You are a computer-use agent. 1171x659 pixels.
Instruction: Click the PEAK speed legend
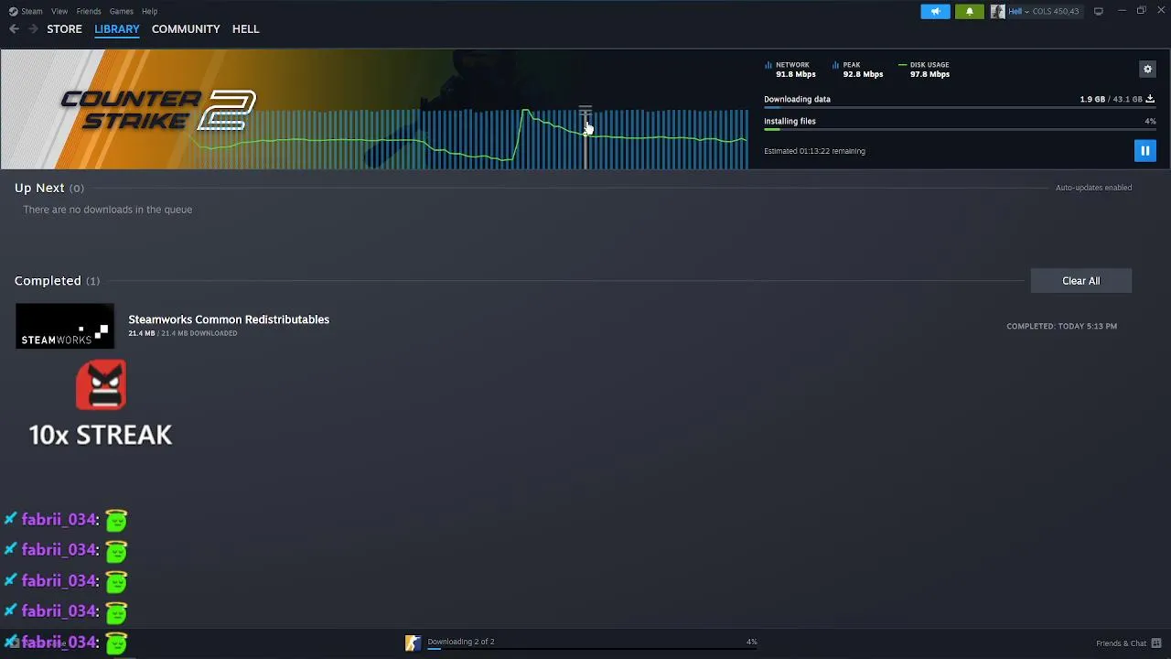coord(857,70)
